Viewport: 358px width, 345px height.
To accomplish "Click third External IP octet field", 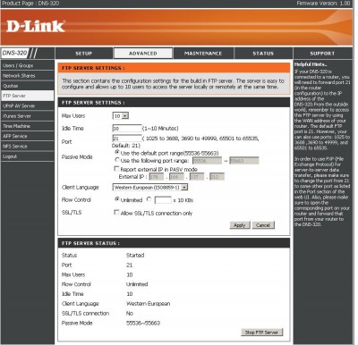I will click(197, 177).
